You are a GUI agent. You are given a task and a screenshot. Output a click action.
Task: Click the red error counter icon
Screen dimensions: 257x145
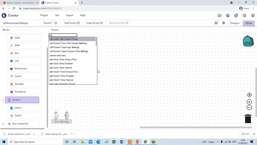(x=66, y=116)
